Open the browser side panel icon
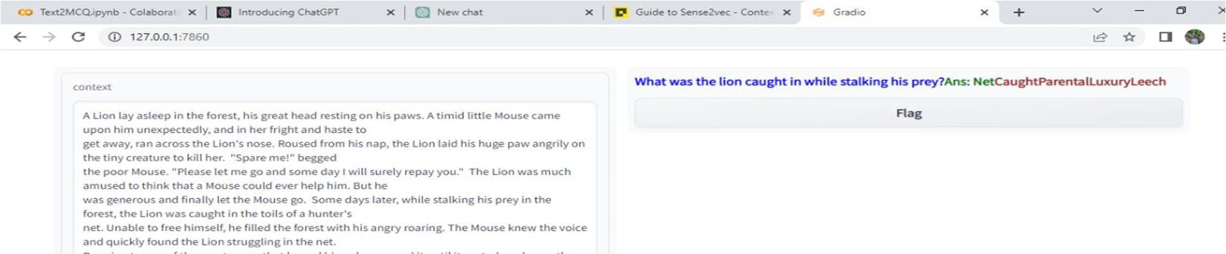The image size is (1226, 254). 1165,37
